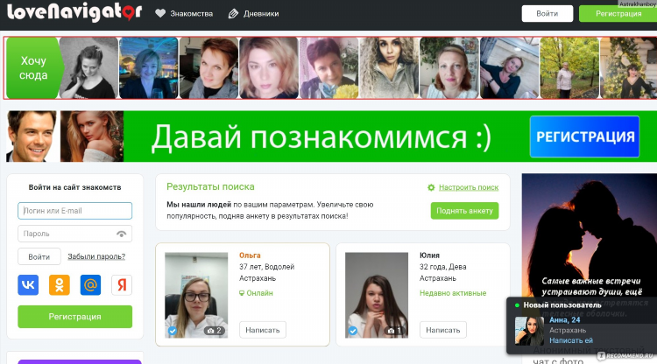
Task: Sign in with Yandex Я icon
Action: pos(122,285)
